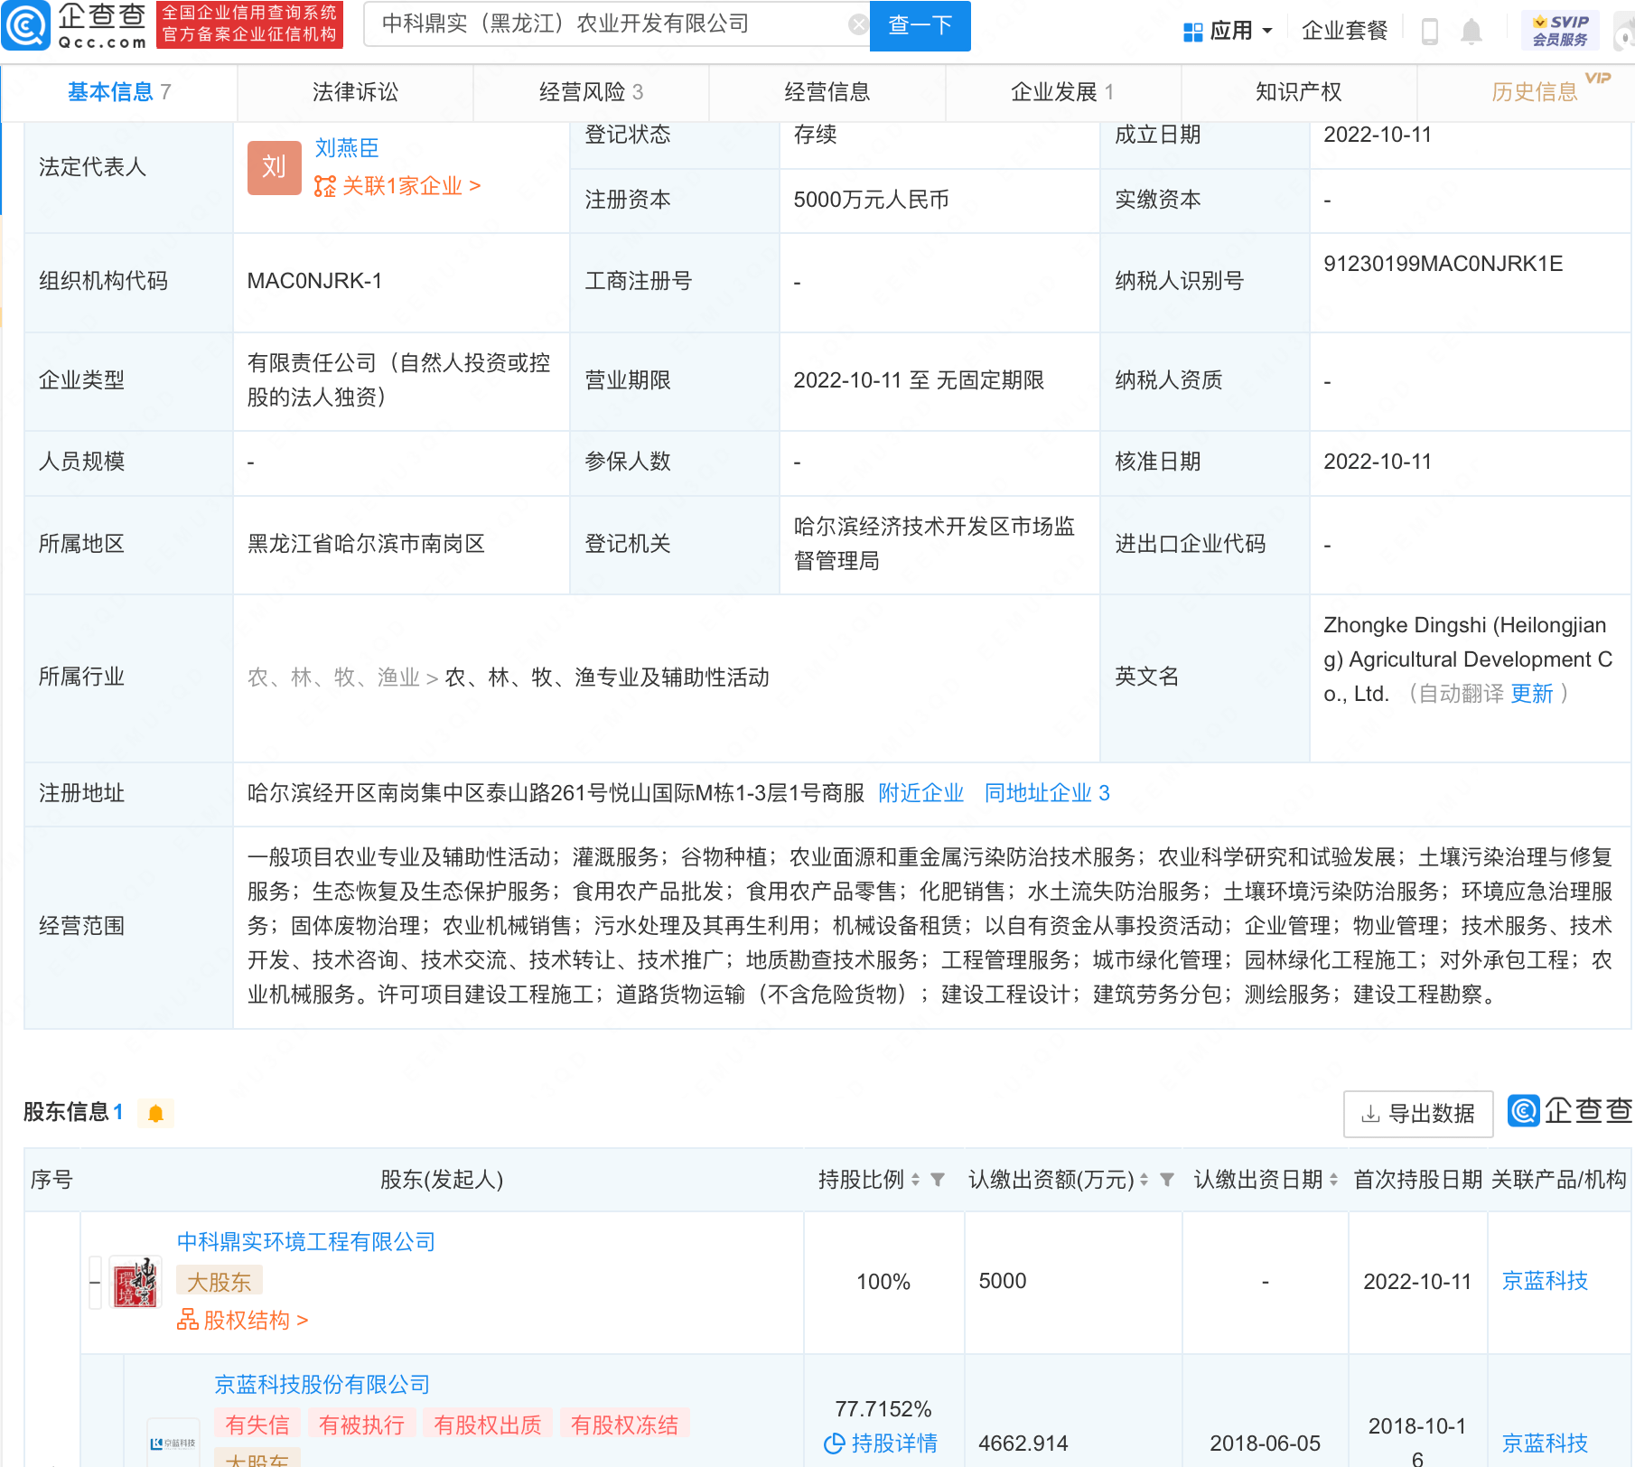Click 黑龙江省哈尔滨市南岗区 region value
The image size is (1635, 1467).
point(366,544)
